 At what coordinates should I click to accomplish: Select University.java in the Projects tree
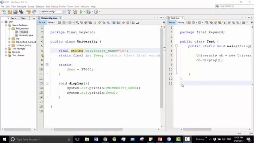[x=26, y=35]
